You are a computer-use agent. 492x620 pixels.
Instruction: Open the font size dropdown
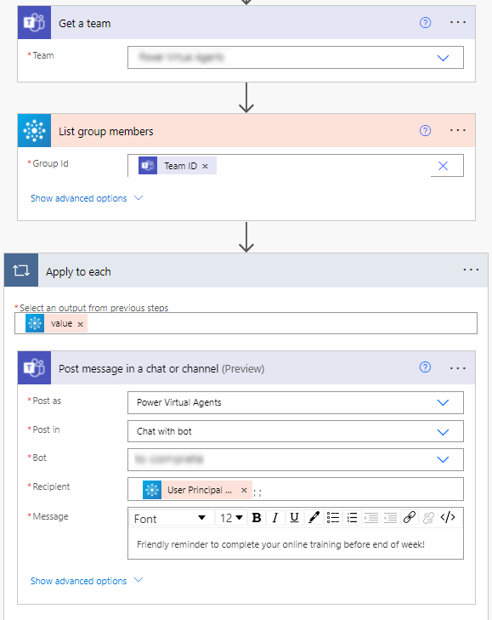click(x=231, y=518)
